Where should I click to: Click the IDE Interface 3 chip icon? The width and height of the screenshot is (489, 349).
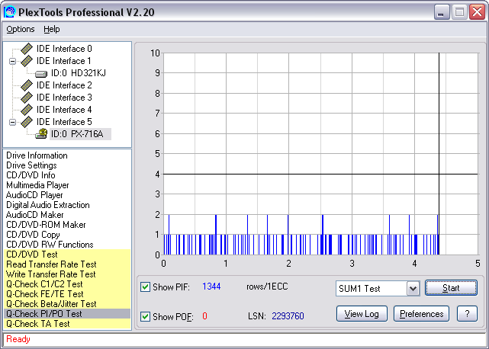[27, 98]
